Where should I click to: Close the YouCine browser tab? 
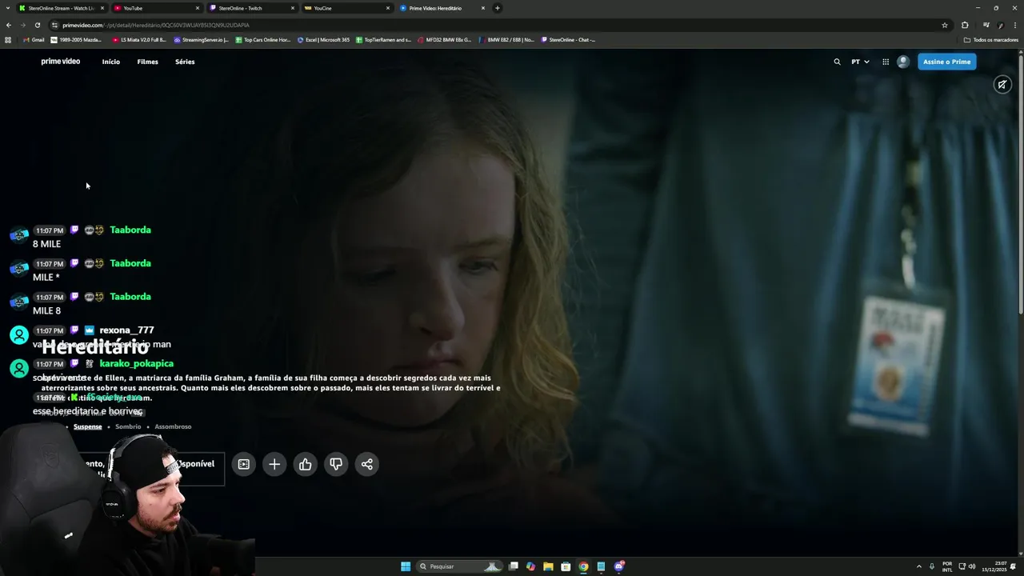(x=388, y=8)
